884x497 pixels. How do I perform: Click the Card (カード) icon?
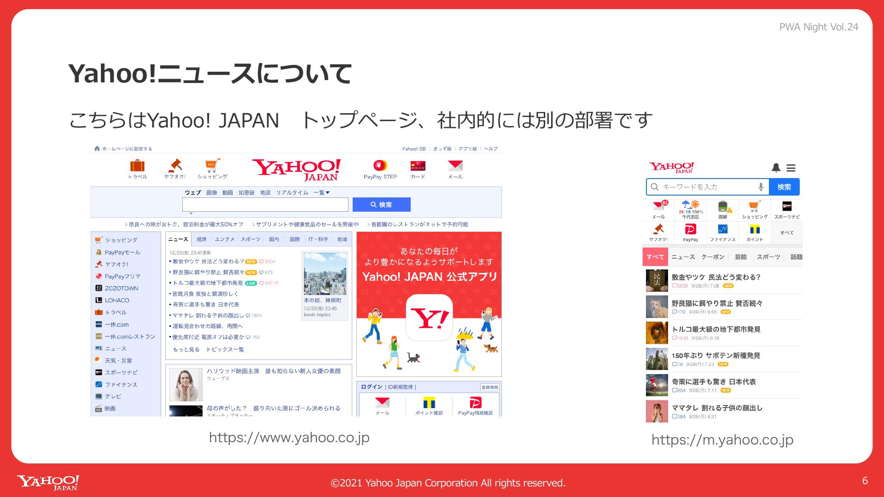[418, 166]
